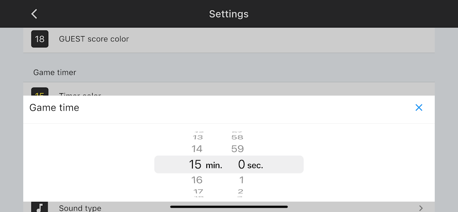458x212 pixels.
Task: Select 16 in the minutes wheel
Action: tap(197, 180)
